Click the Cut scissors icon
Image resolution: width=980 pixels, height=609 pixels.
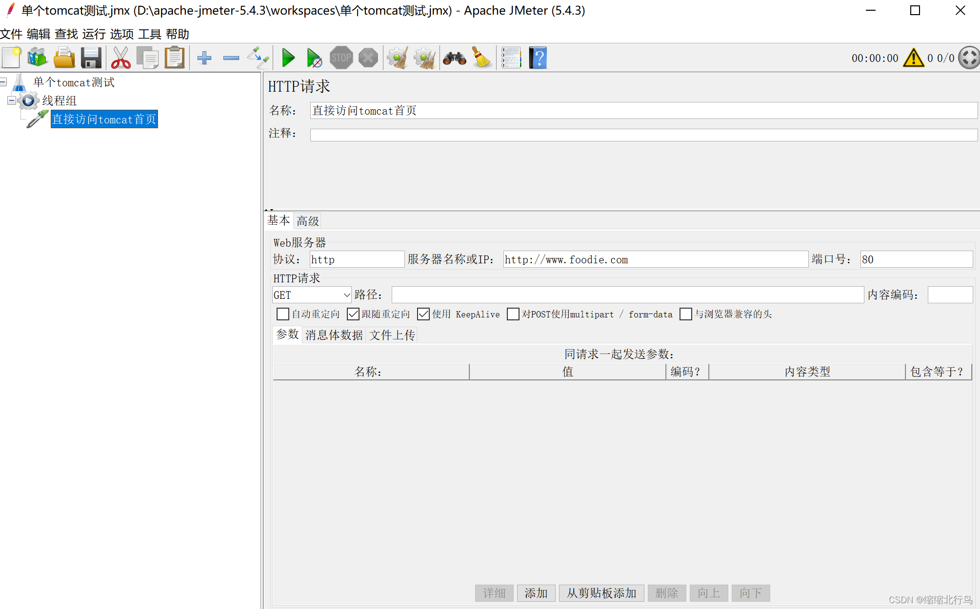point(120,58)
